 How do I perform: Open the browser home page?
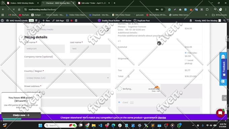(19, 9)
